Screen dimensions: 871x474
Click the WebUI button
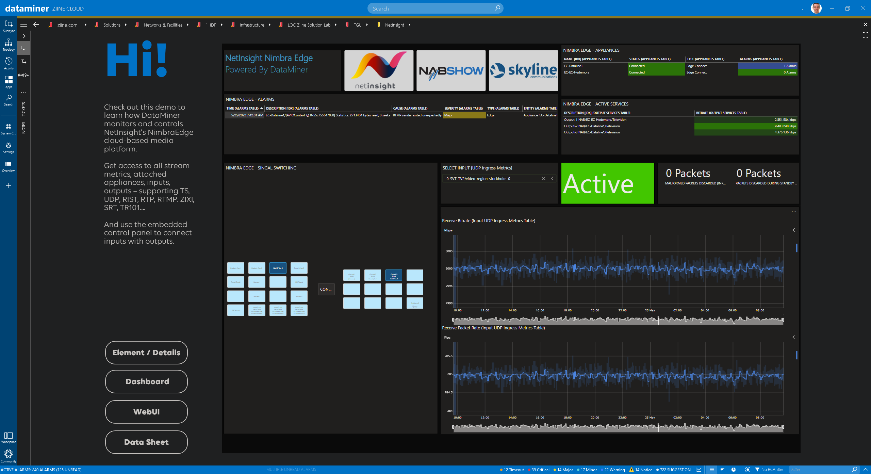pos(146,412)
